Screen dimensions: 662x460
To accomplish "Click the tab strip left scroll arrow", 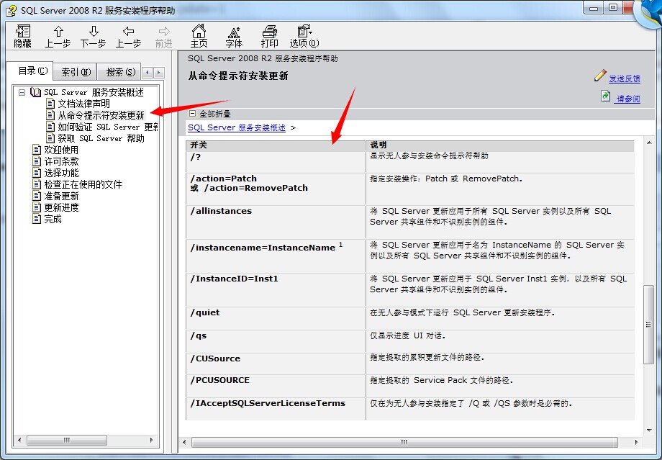I will (x=148, y=73).
